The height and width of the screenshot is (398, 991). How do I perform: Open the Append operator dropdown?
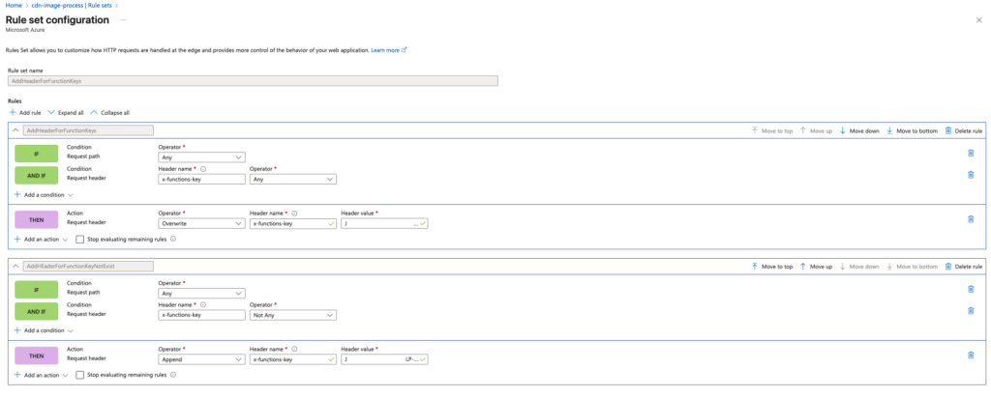[201, 359]
